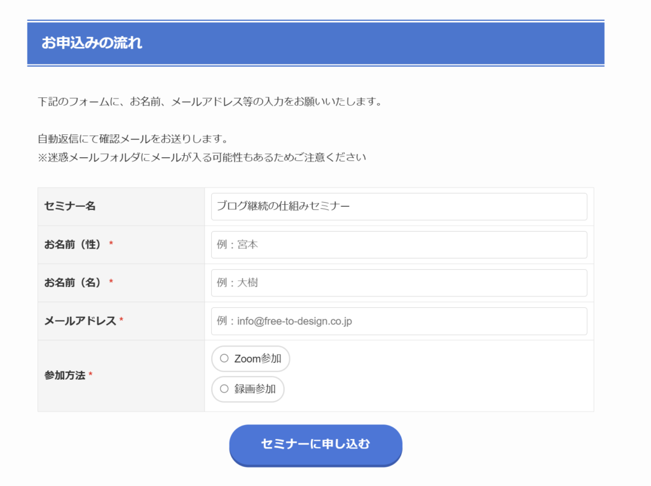Click the セミナー名 input field
651x486 pixels.
(399, 207)
